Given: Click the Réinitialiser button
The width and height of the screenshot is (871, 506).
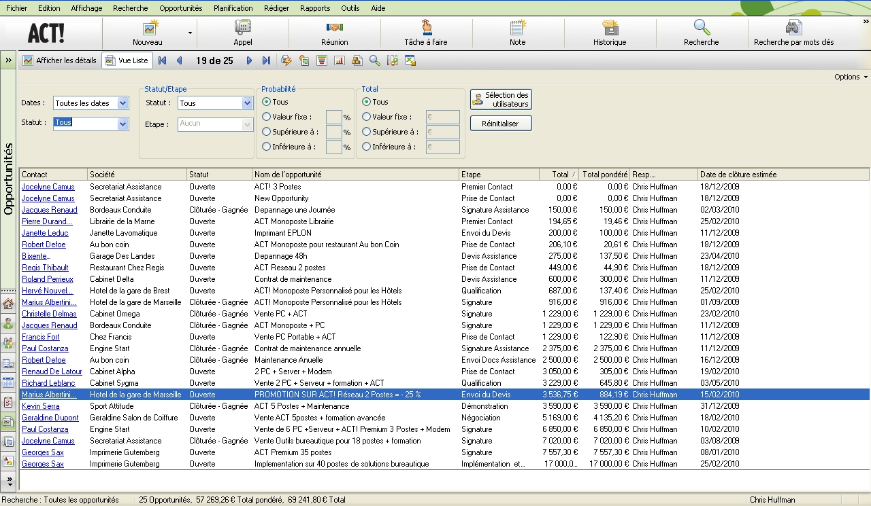Looking at the screenshot, I should coord(500,124).
